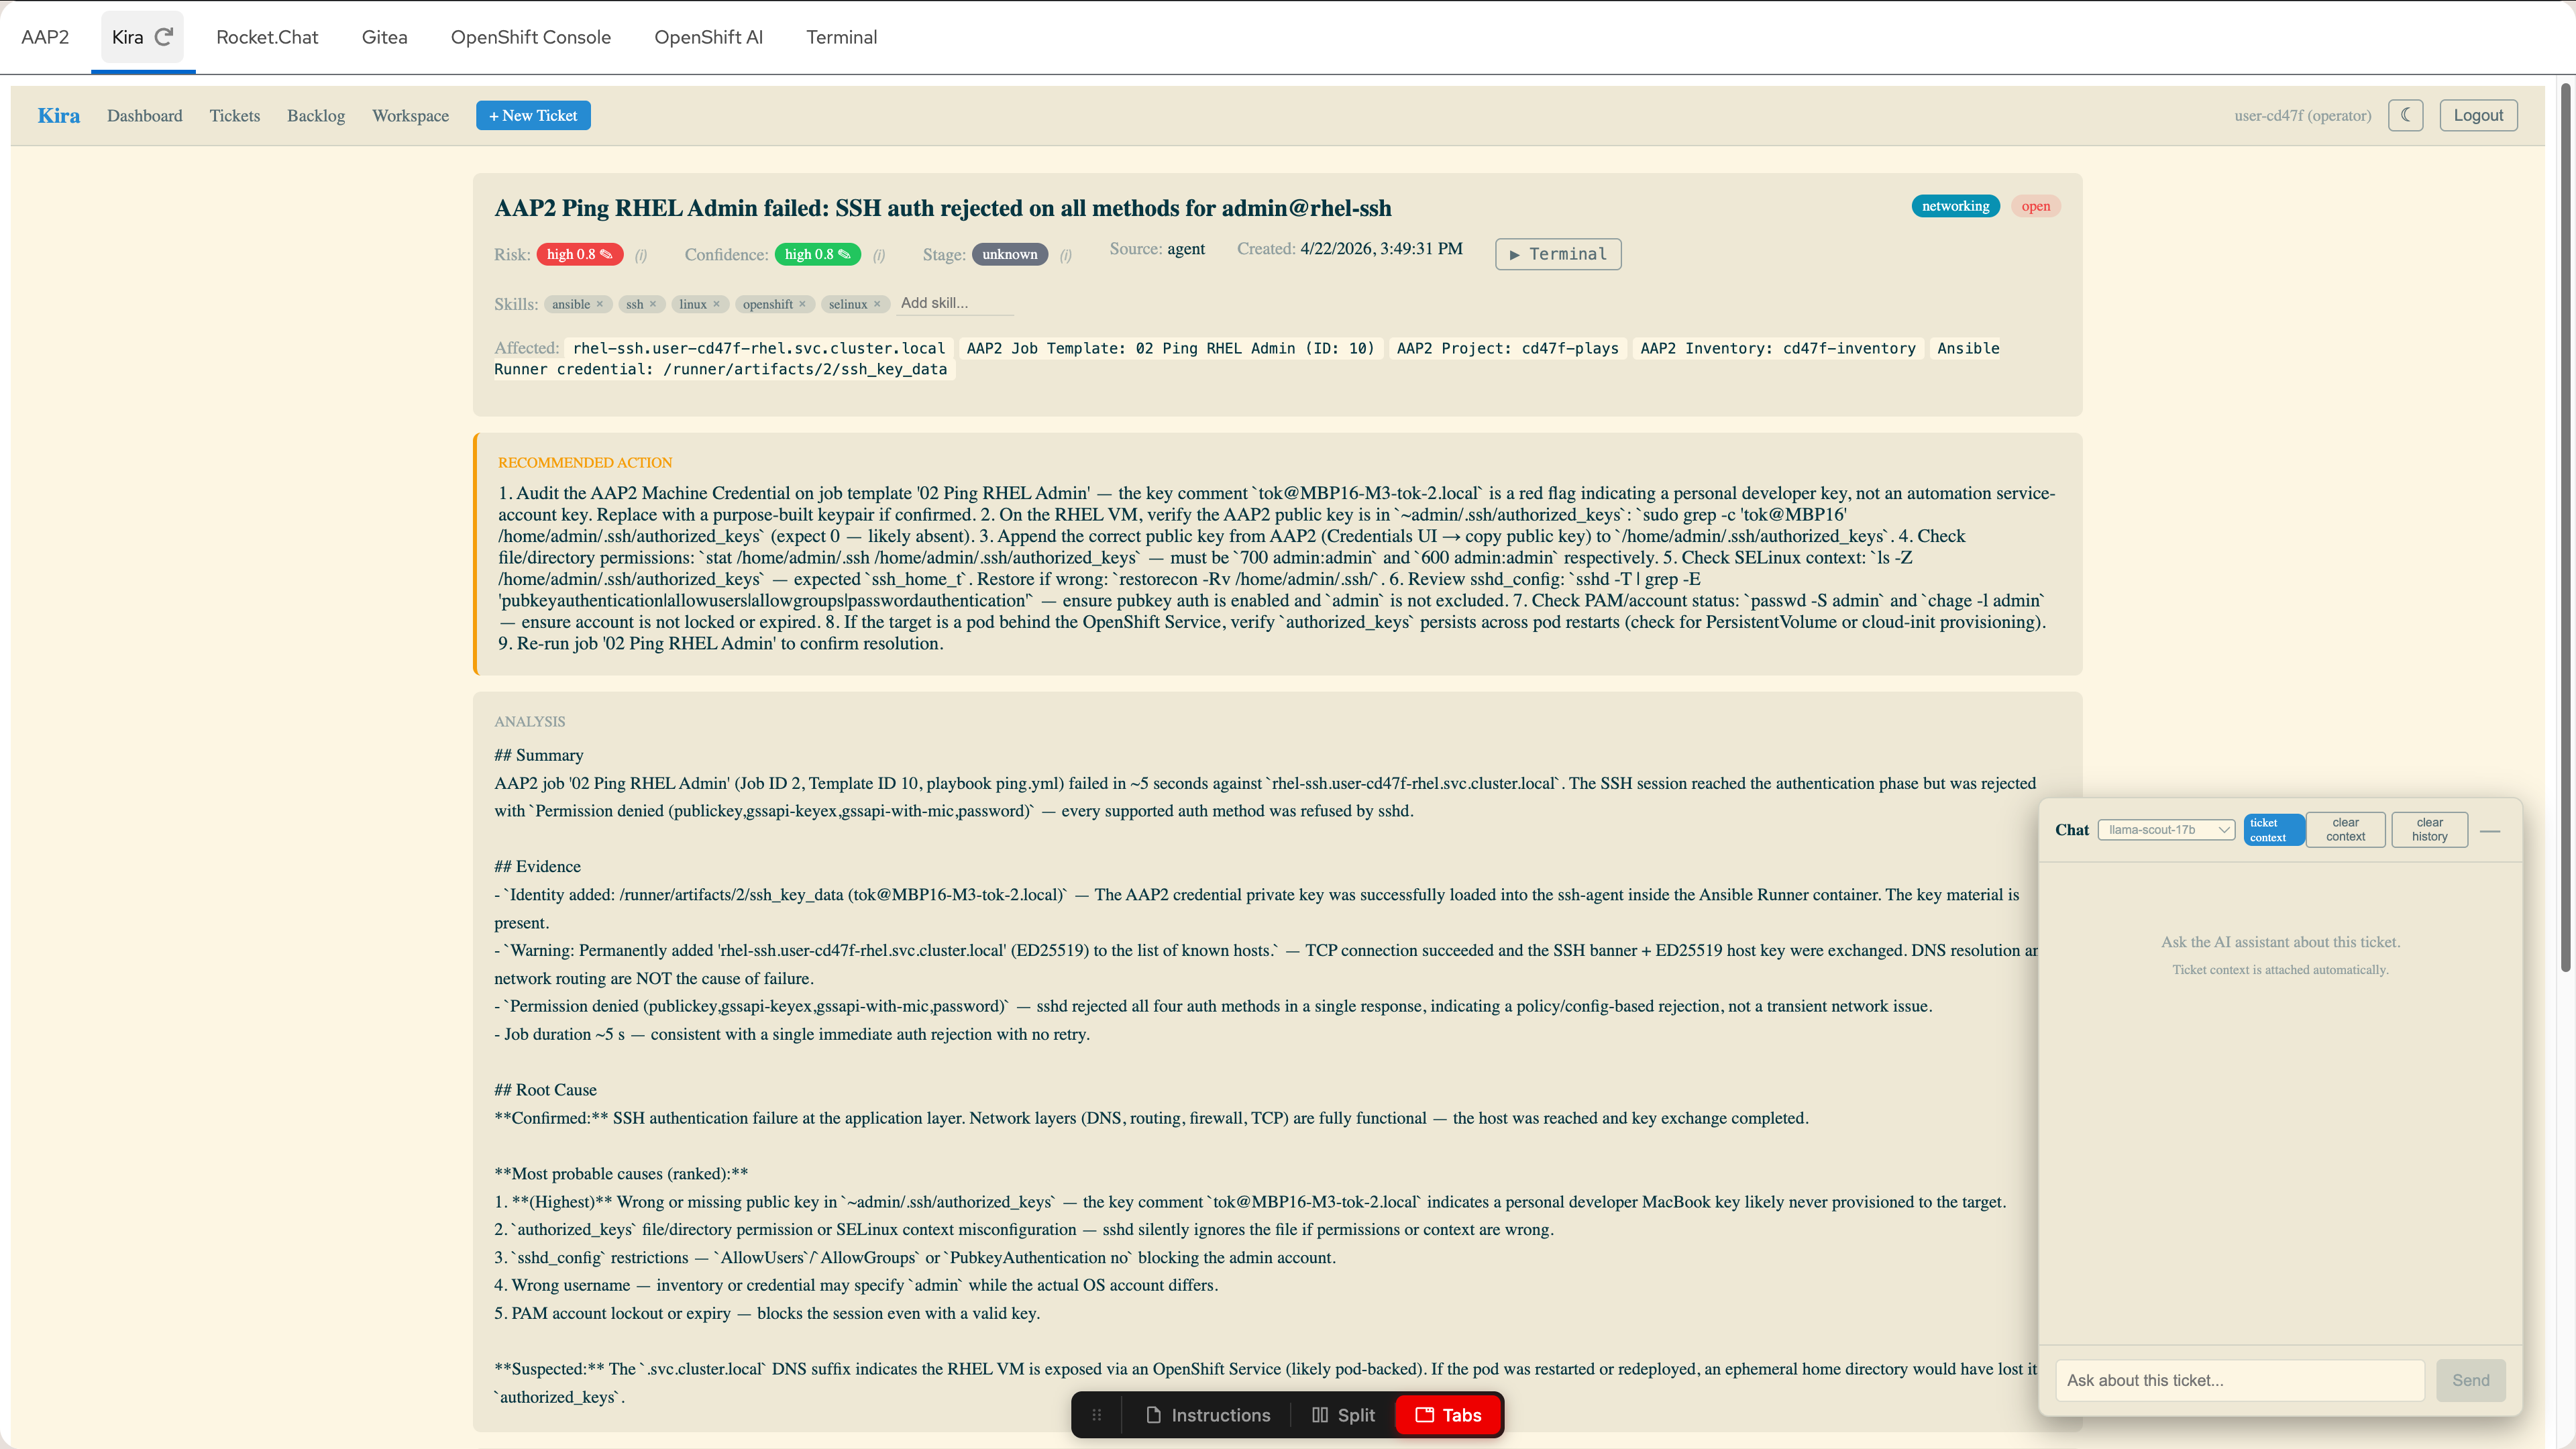Remove the ansible skill tag
The height and width of the screenshot is (1449, 2576).
[x=600, y=304]
